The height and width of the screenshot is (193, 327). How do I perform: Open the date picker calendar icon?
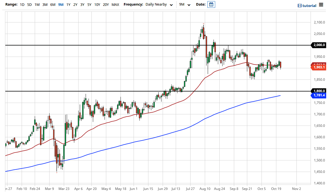coord(211,4)
